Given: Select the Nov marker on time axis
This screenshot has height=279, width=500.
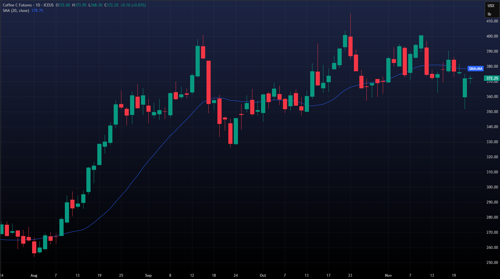Looking at the screenshot, I should pyautogui.click(x=388, y=275).
